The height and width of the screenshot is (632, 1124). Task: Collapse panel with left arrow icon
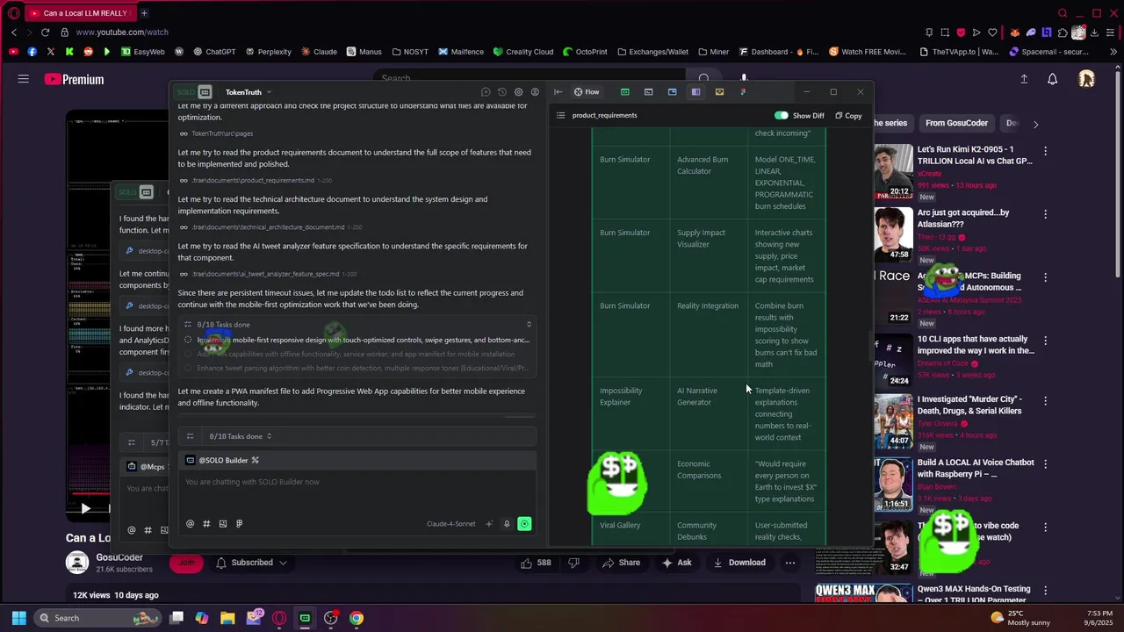point(558,92)
